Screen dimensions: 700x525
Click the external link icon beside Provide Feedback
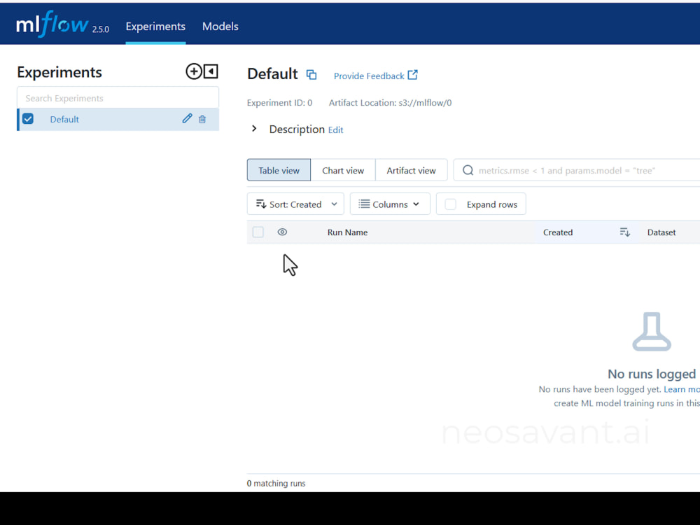click(412, 75)
